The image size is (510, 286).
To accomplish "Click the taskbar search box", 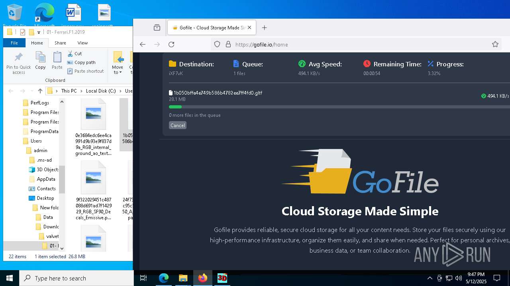I will click(76, 278).
